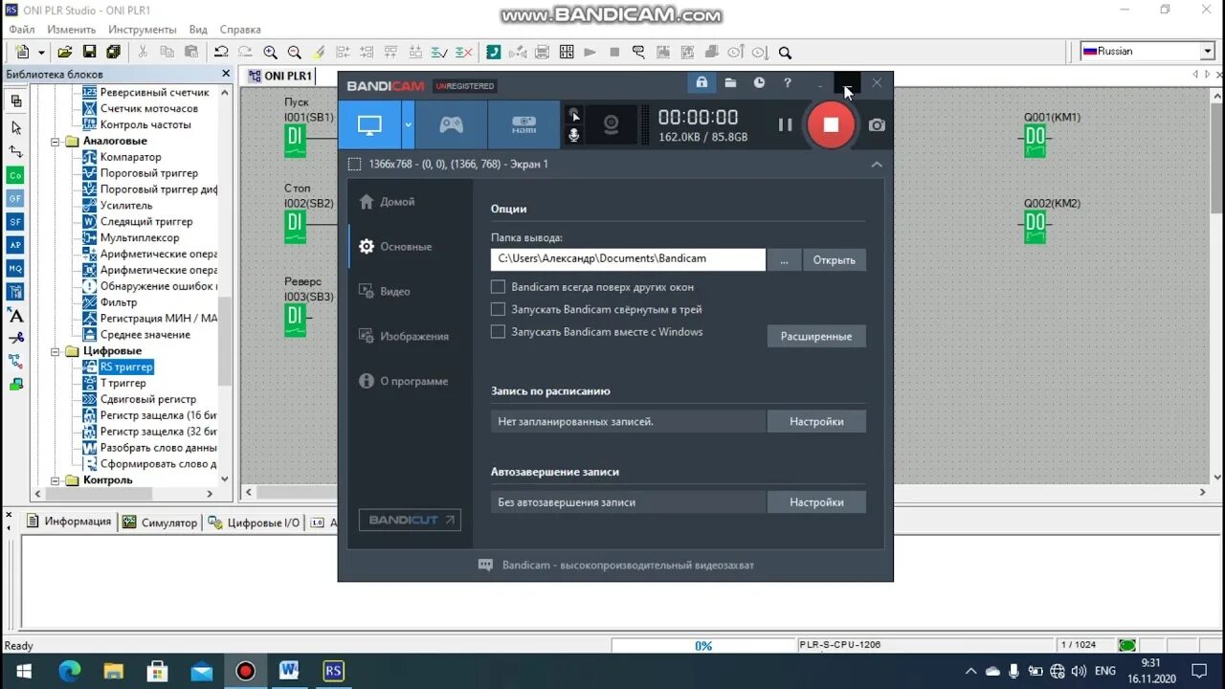Click the Расширенные button
Screen dimensions: 1225x689
pos(816,336)
